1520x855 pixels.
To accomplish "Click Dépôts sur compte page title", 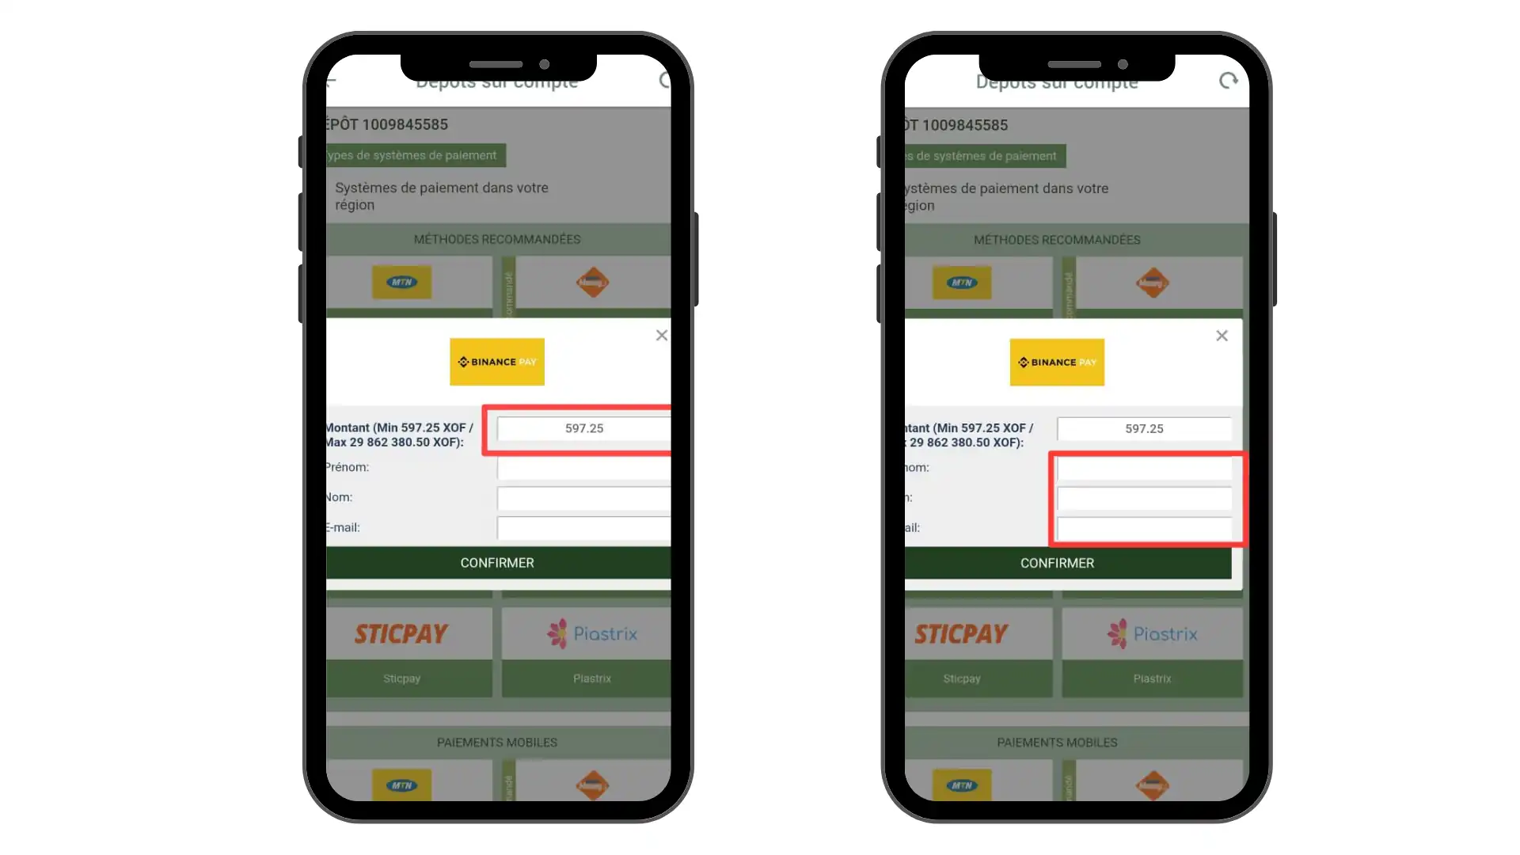I will [x=497, y=81].
